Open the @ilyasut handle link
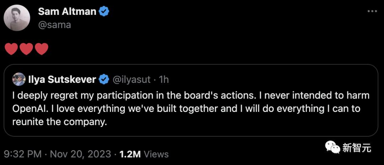Screen dimensions: 384x165 coord(131,79)
